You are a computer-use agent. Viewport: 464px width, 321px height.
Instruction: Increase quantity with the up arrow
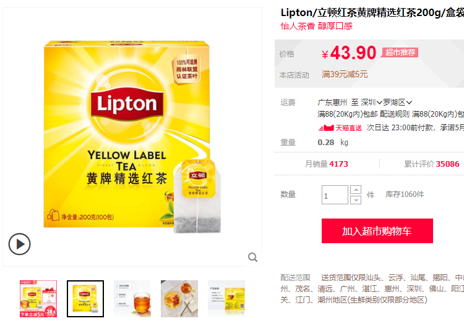356,190
